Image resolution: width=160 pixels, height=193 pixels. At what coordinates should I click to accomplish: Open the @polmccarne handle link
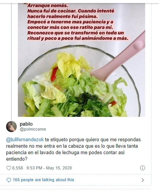(33, 129)
